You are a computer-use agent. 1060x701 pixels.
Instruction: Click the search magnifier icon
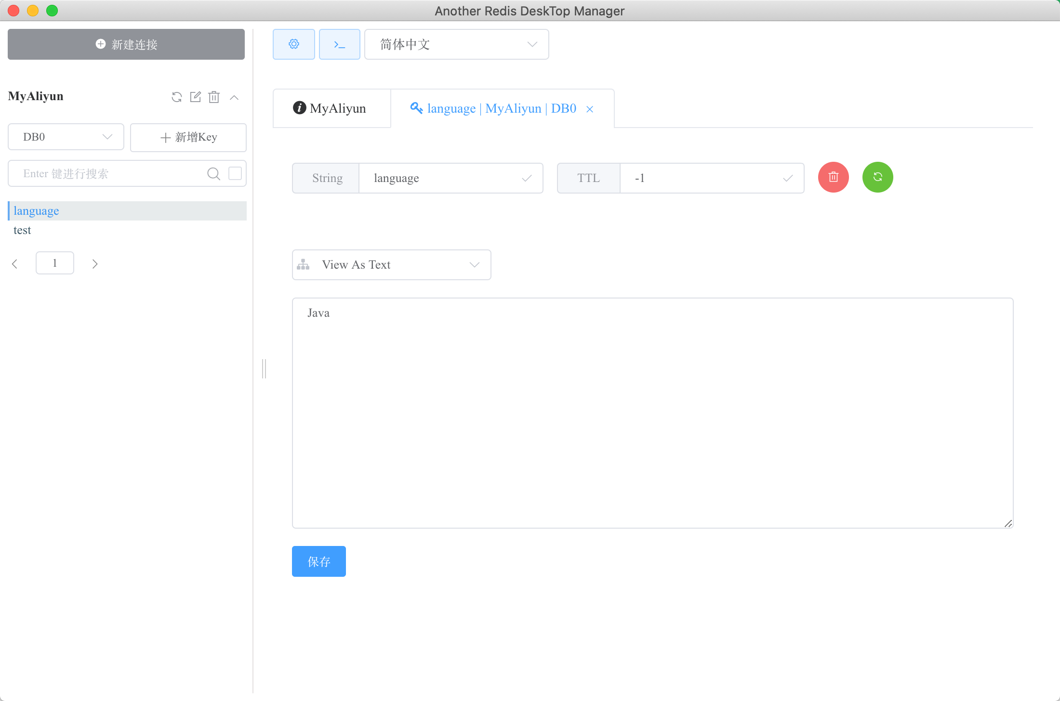[x=213, y=174]
